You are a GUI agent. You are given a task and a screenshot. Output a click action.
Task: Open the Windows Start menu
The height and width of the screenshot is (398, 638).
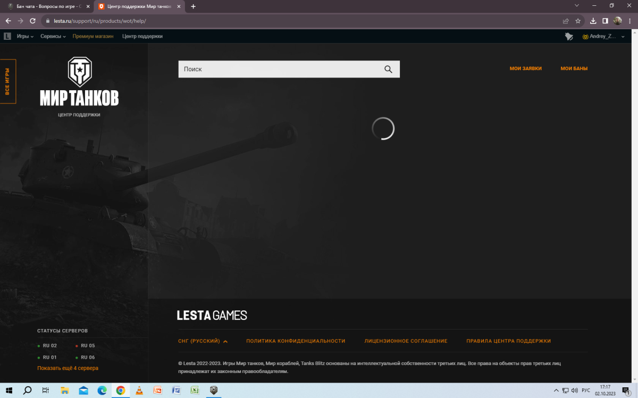[x=10, y=391]
